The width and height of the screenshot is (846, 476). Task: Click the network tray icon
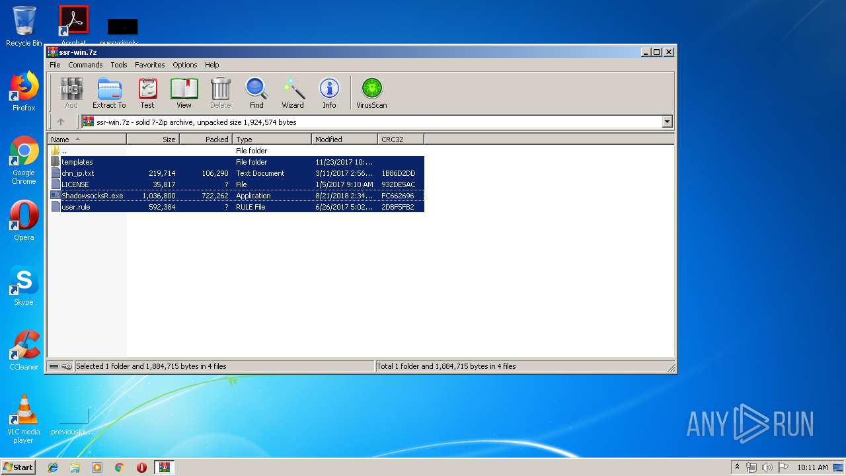751,467
